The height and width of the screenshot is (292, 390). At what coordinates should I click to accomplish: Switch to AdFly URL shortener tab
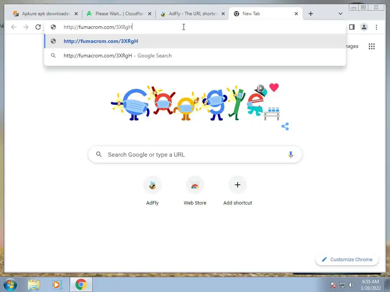pyautogui.click(x=192, y=14)
